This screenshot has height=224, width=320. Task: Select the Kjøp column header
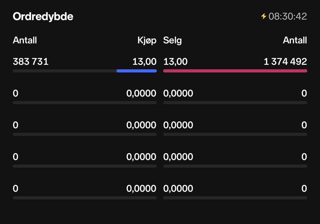pyautogui.click(x=147, y=40)
